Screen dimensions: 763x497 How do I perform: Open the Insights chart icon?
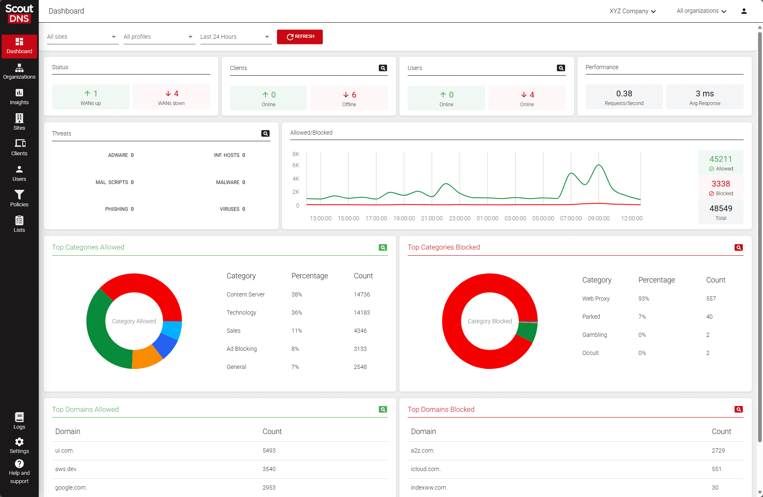[19, 93]
